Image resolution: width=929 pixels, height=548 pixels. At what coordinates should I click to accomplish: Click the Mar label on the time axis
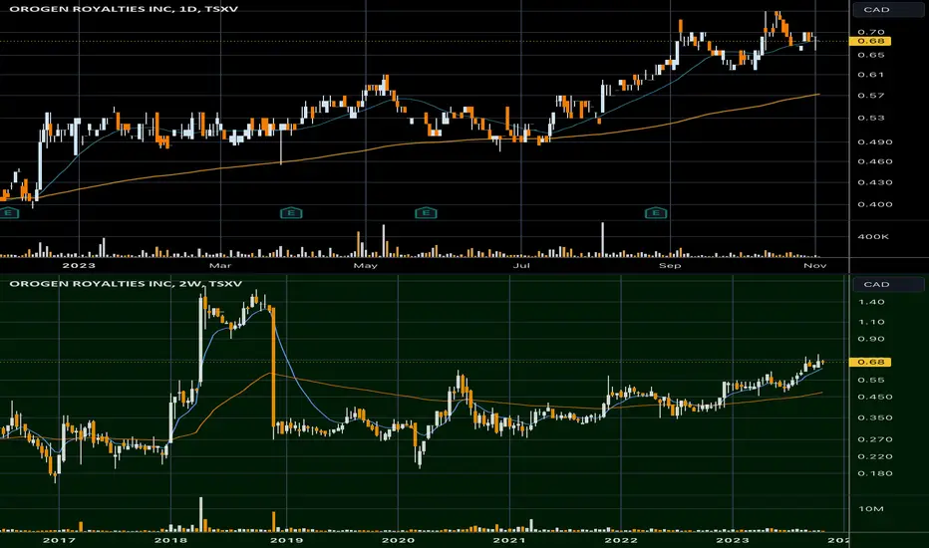[220, 265]
